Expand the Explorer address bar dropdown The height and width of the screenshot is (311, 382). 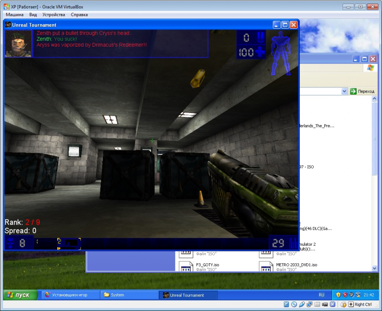pyautogui.click(x=344, y=91)
